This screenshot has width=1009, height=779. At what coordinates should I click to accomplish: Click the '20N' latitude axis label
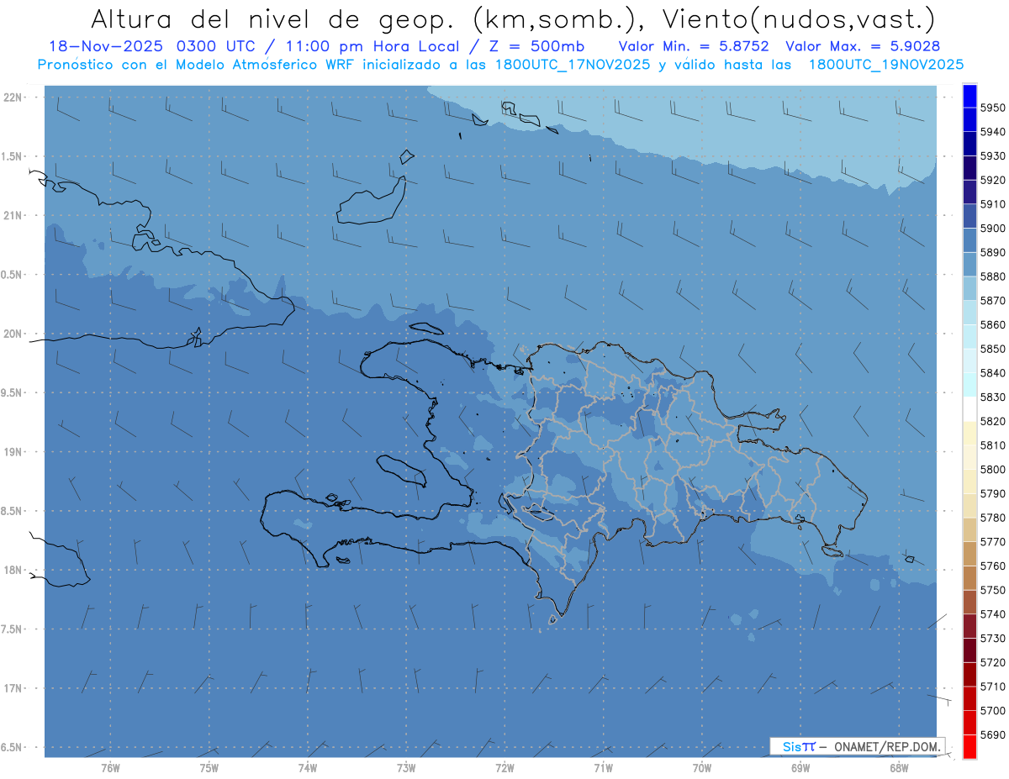[x=13, y=334]
